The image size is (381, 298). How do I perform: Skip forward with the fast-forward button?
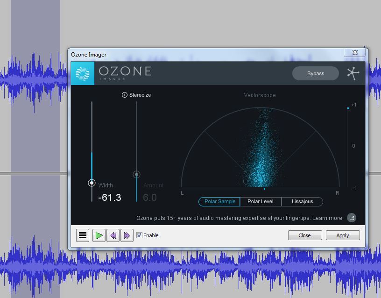pos(127,235)
